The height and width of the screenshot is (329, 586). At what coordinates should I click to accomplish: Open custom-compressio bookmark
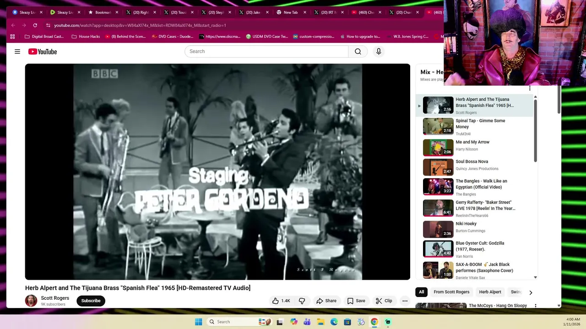314,37
